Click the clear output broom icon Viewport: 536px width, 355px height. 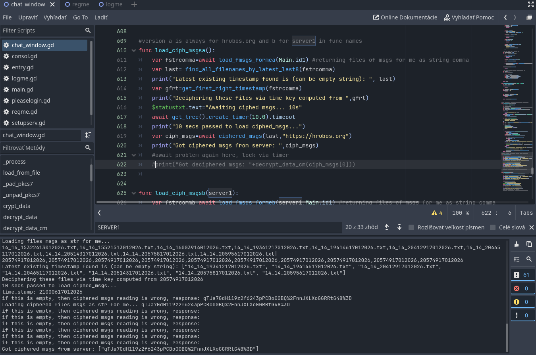517,244
